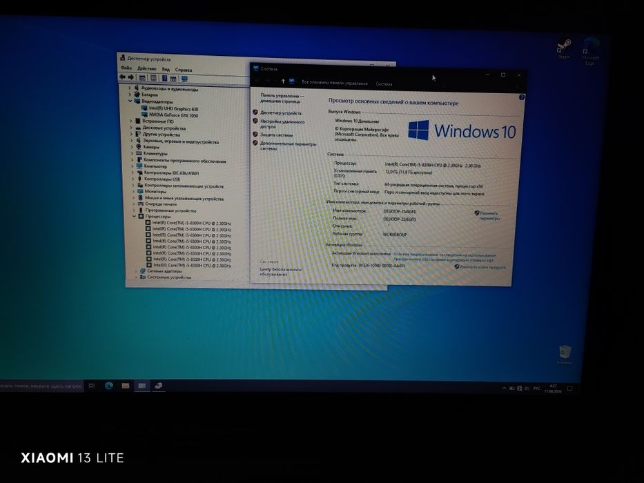Click the Forward arrow in Device Manager toolbar
Viewport: 644px width, 483px height.
(x=130, y=77)
